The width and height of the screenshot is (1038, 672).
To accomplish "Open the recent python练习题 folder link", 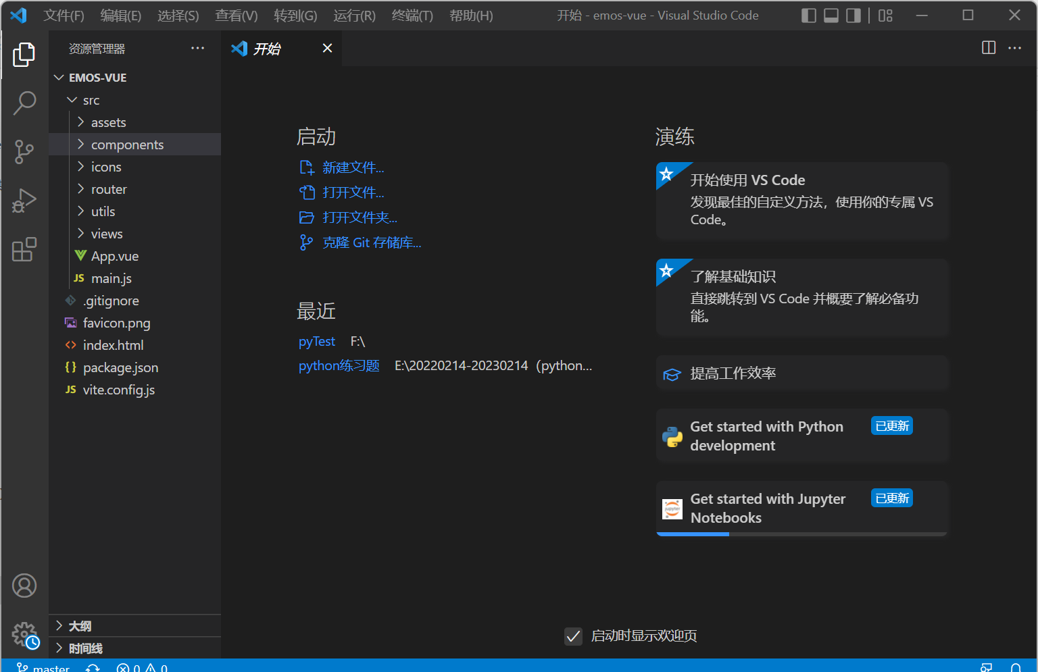I will pos(339,365).
